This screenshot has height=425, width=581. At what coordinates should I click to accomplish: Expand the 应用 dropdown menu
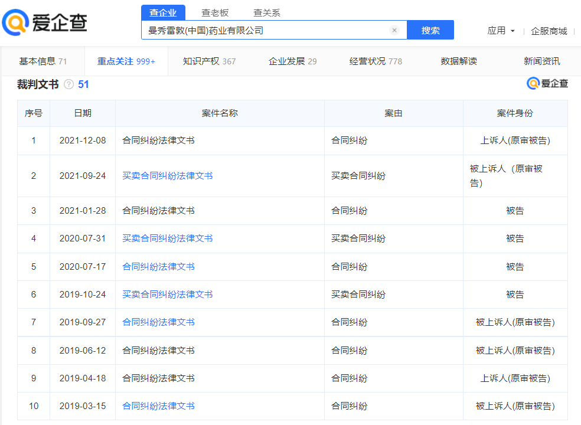[501, 31]
